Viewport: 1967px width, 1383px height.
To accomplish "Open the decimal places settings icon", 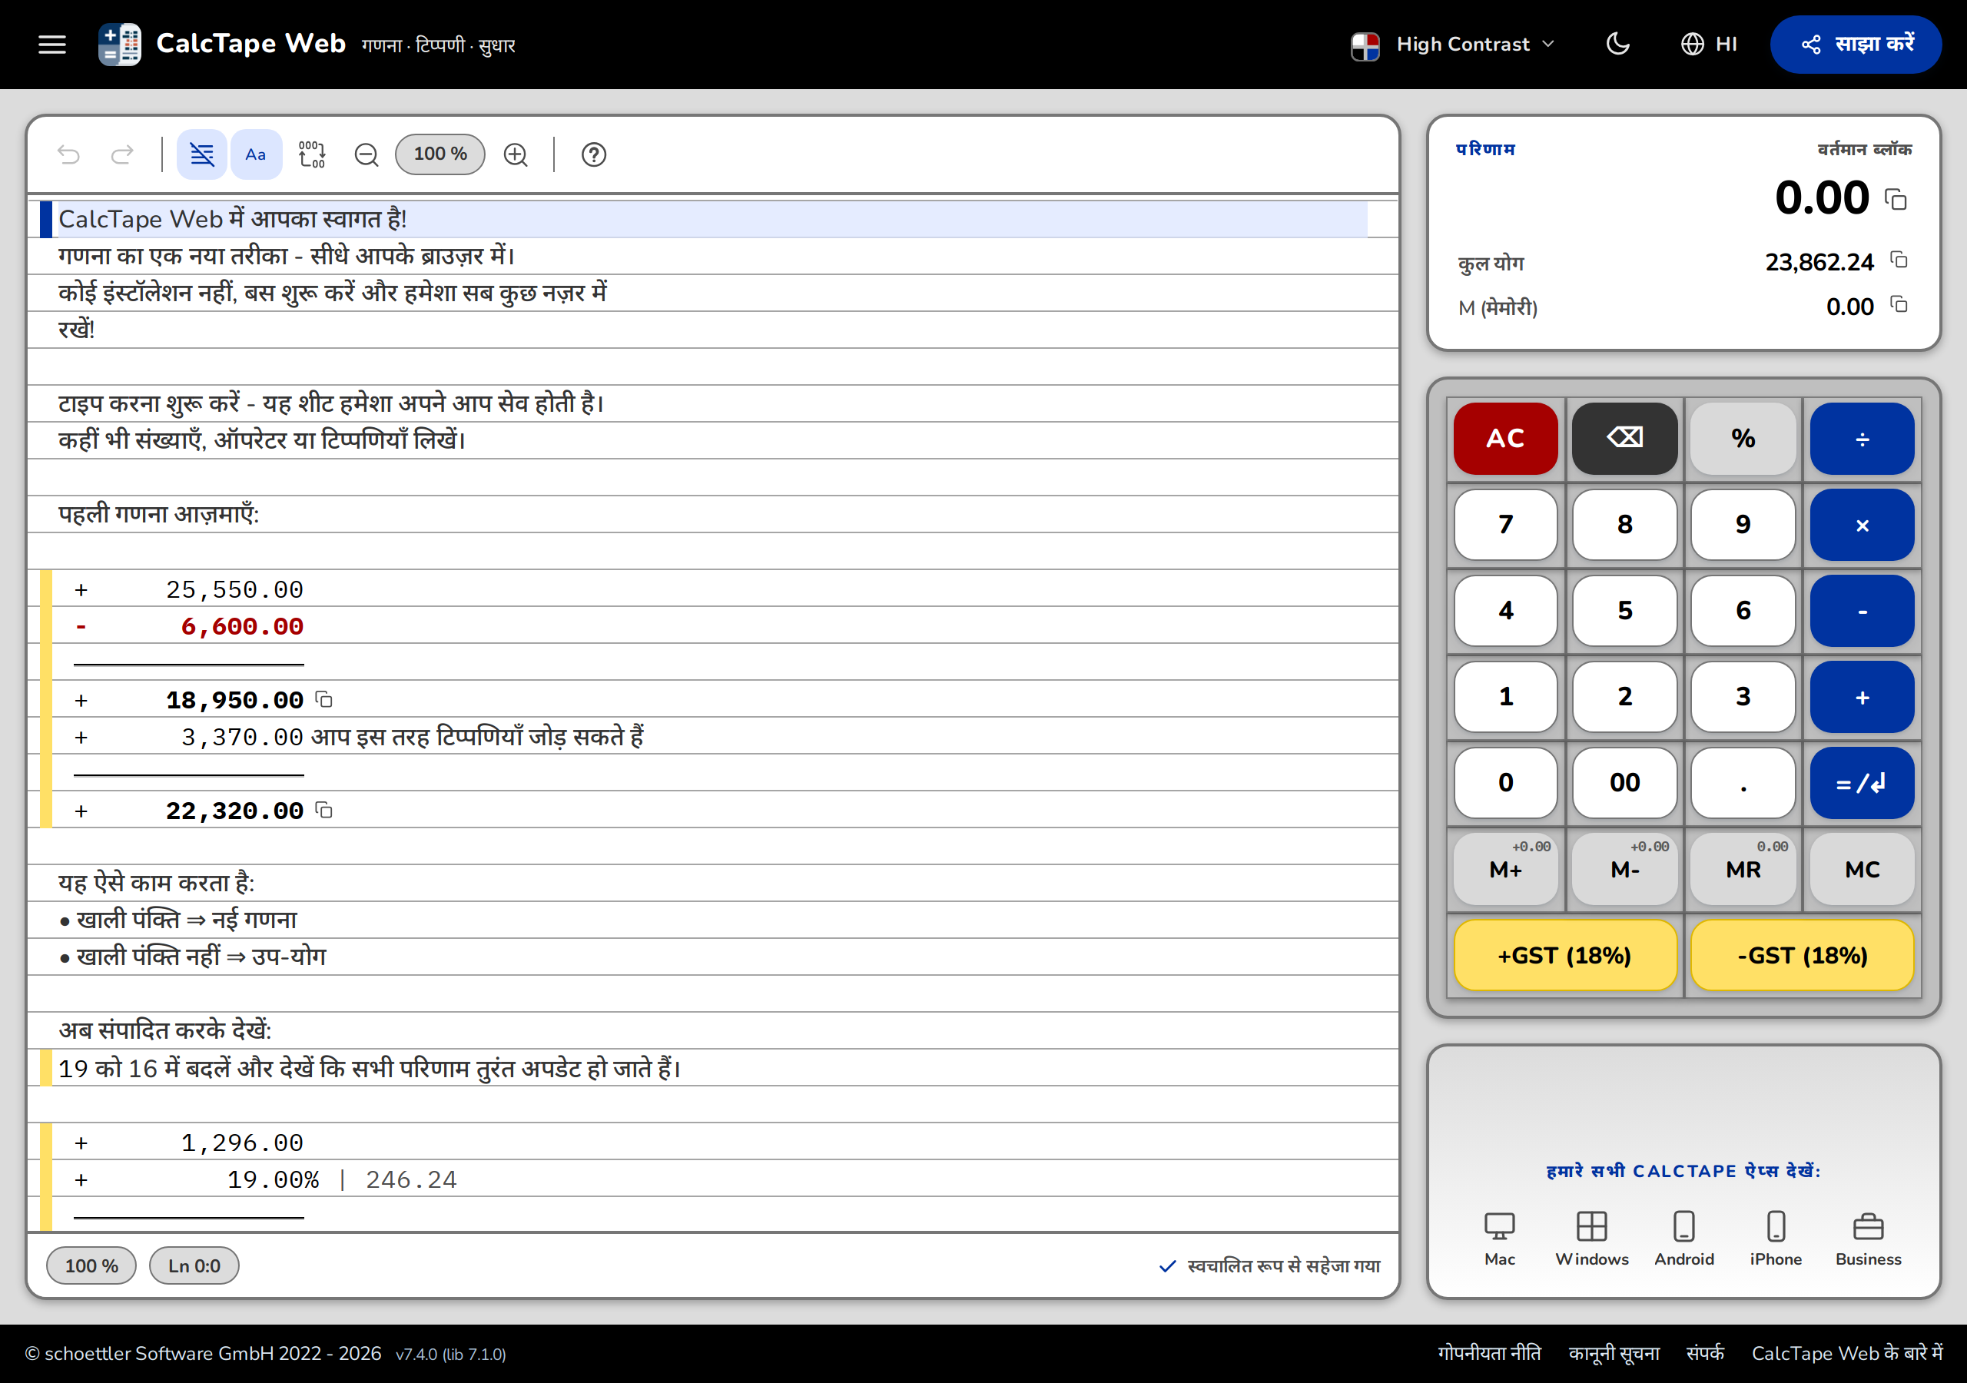I will click(x=312, y=154).
